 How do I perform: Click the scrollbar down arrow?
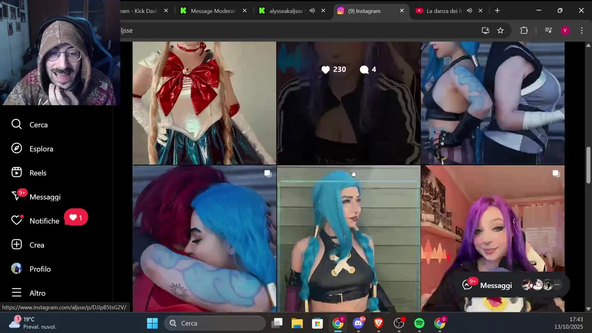[x=588, y=308]
